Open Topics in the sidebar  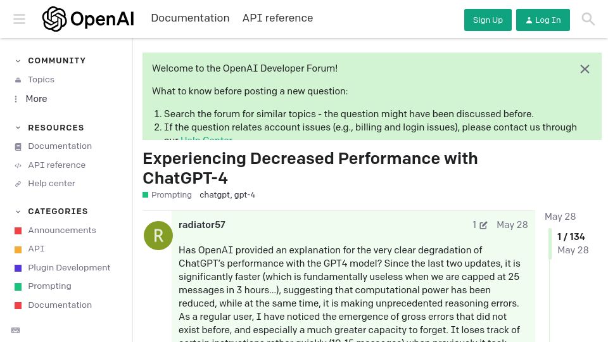pos(41,80)
